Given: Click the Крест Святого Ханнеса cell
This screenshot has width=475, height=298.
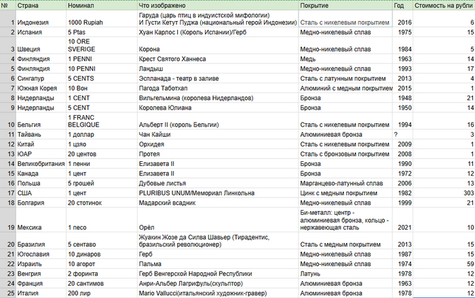Looking at the screenshot, I should (x=218, y=59).
